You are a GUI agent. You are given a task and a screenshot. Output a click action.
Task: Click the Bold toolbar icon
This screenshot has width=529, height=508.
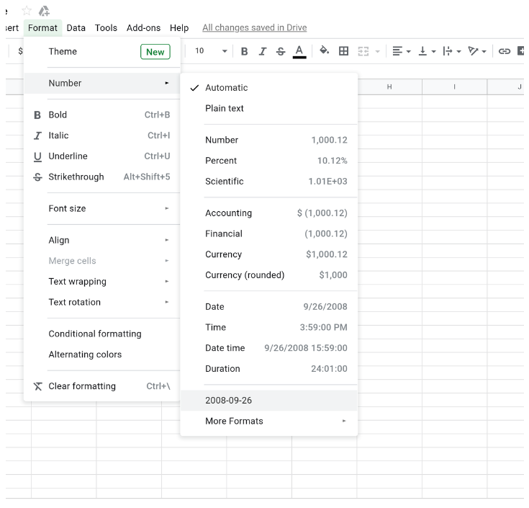[x=245, y=51]
